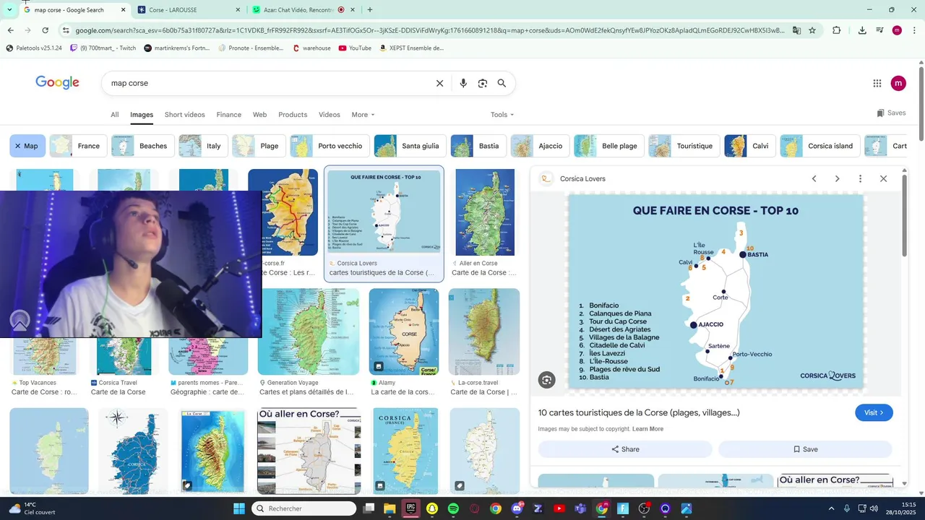Screen dimensions: 925x520
Task: Apply the Porto vecchio filter chip
Action: pos(330,146)
